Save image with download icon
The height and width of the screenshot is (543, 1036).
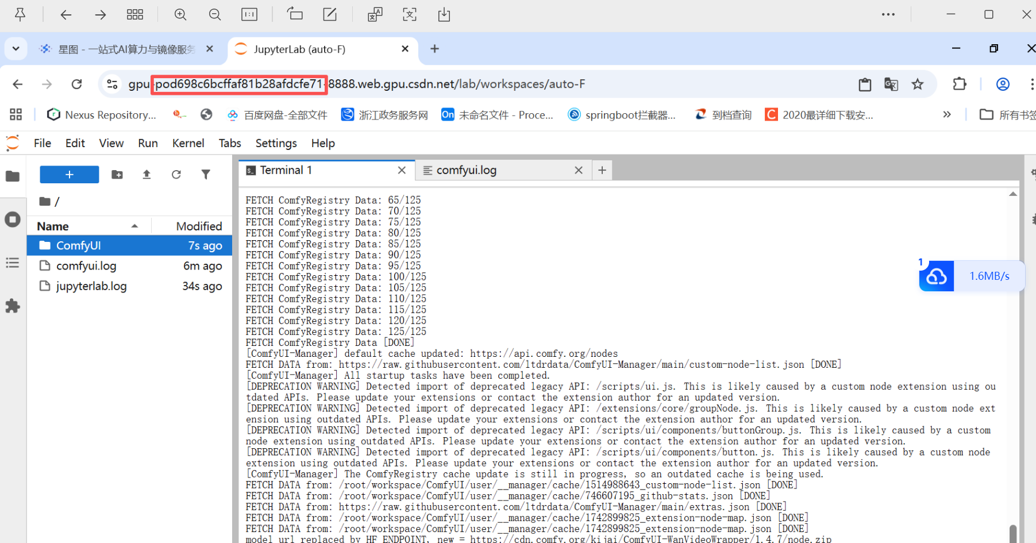point(444,14)
